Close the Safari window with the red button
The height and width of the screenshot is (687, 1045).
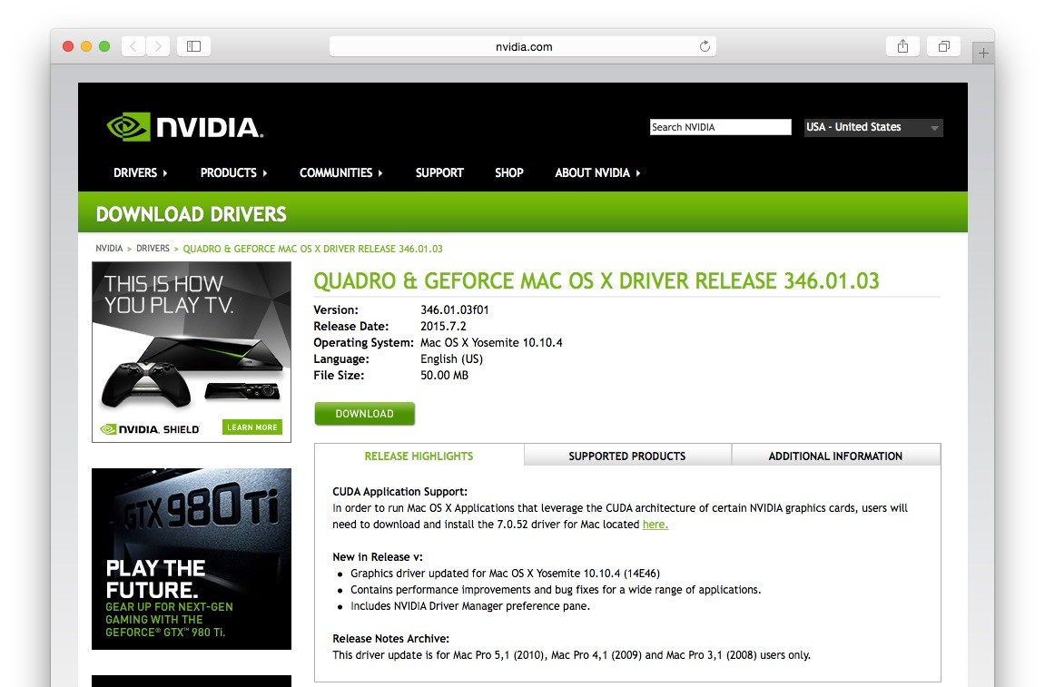[68, 46]
